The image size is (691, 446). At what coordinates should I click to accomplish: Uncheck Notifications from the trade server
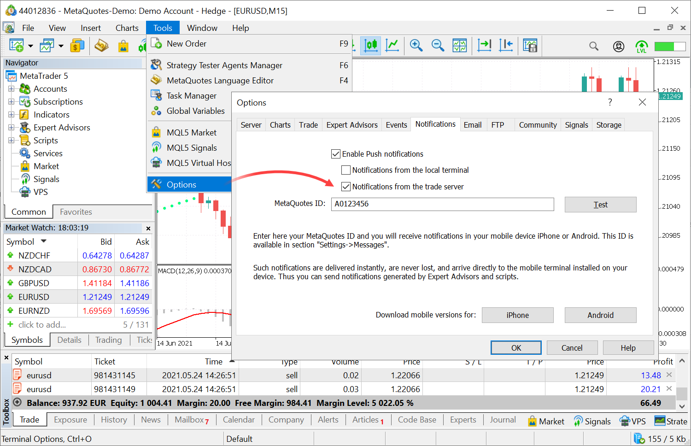(346, 187)
